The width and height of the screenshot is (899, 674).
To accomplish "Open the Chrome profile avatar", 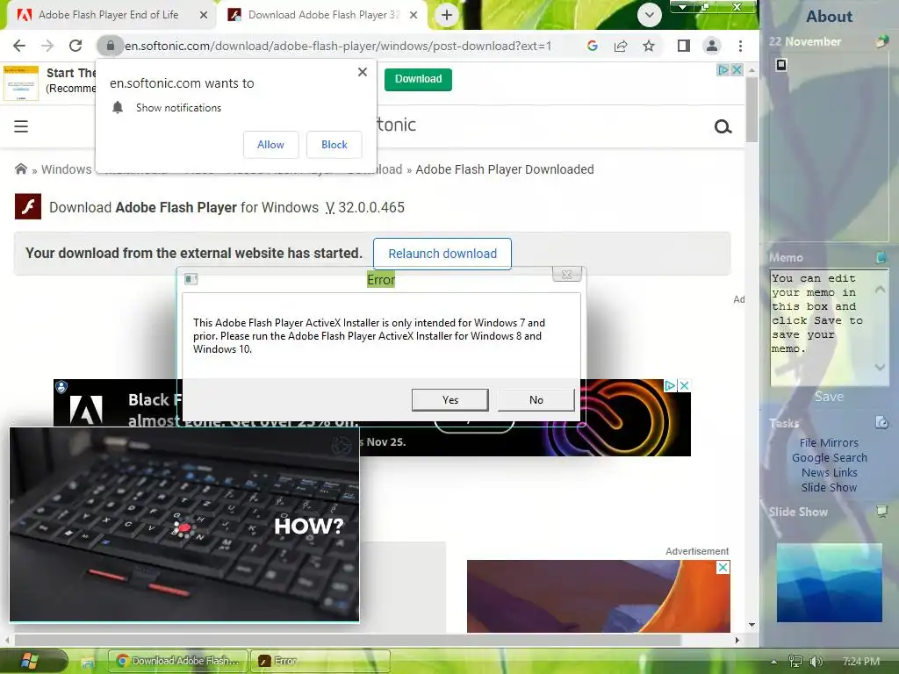I will click(711, 46).
